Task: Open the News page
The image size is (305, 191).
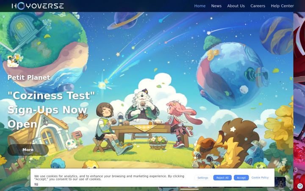Action: (x=216, y=6)
